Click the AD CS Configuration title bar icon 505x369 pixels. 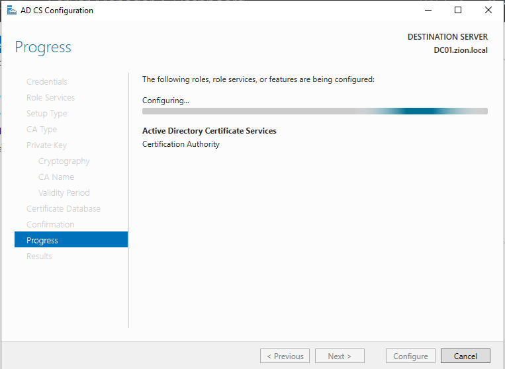point(11,11)
